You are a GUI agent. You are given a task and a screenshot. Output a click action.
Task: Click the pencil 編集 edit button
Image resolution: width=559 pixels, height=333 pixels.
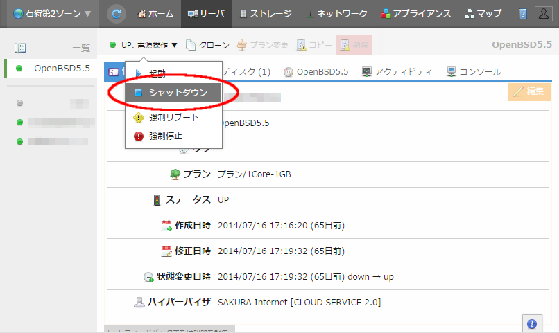528,91
